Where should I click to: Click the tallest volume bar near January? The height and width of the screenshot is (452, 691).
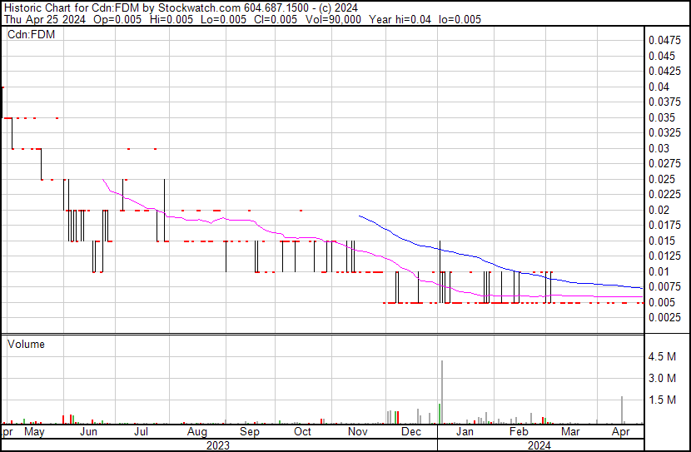coord(441,391)
